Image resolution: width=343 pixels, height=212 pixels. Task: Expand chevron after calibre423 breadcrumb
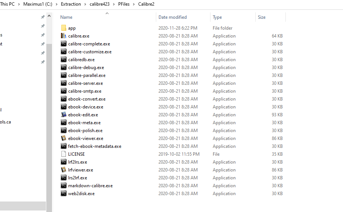(114, 4)
